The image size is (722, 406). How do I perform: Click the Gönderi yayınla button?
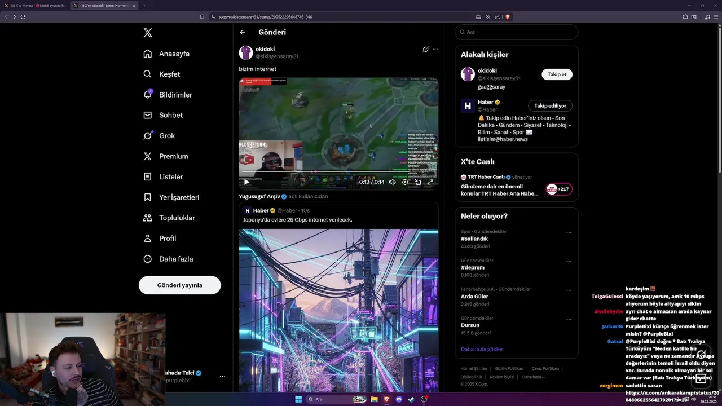coord(179,285)
